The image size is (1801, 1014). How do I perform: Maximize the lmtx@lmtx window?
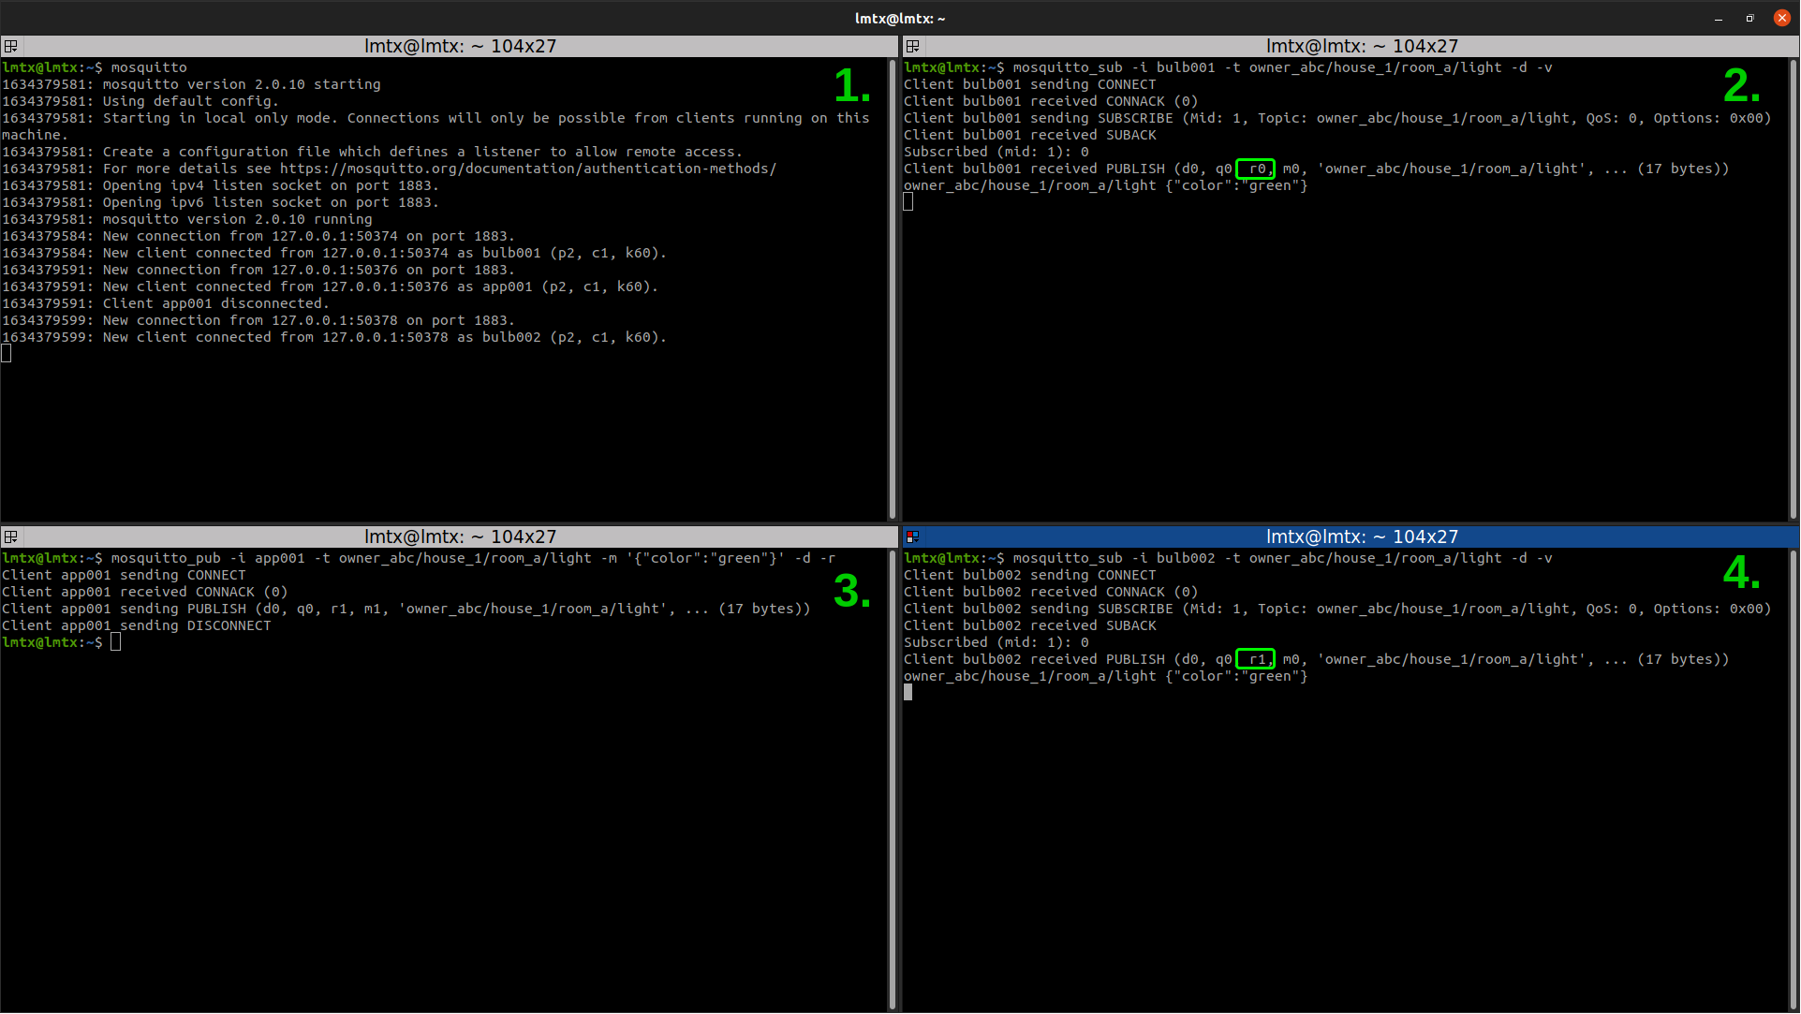tap(1749, 19)
